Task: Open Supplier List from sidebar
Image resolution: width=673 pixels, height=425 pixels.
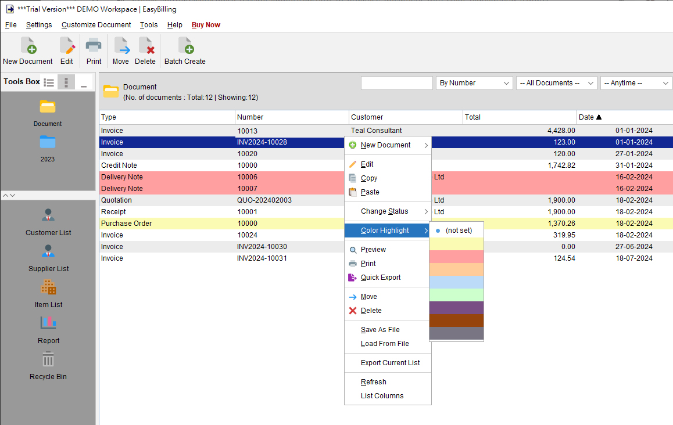Action: click(x=48, y=258)
